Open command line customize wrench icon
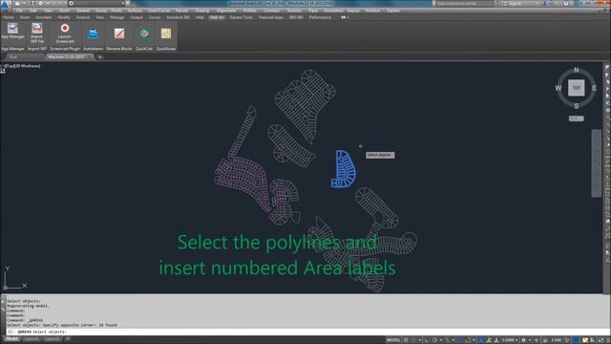Viewport: 611px width, 344px height. (3, 308)
